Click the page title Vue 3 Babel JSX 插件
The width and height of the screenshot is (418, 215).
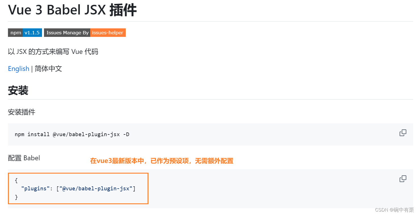click(72, 10)
